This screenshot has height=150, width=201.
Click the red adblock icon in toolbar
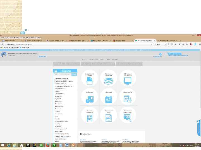pyautogui.click(x=191, y=44)
